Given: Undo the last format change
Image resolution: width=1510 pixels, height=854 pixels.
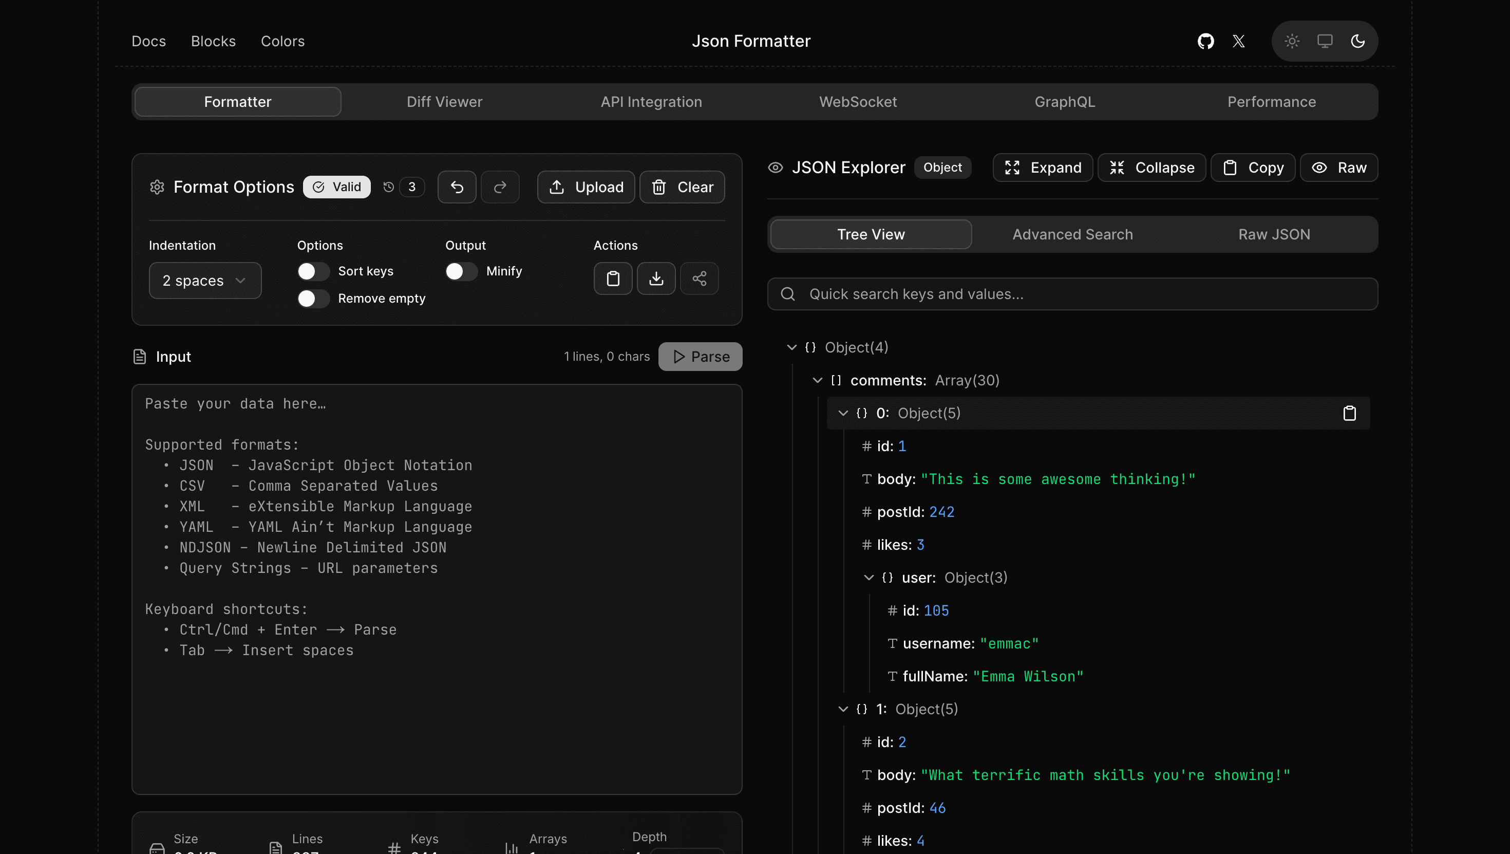Looking at the screenshot, I should coord(457,187).
